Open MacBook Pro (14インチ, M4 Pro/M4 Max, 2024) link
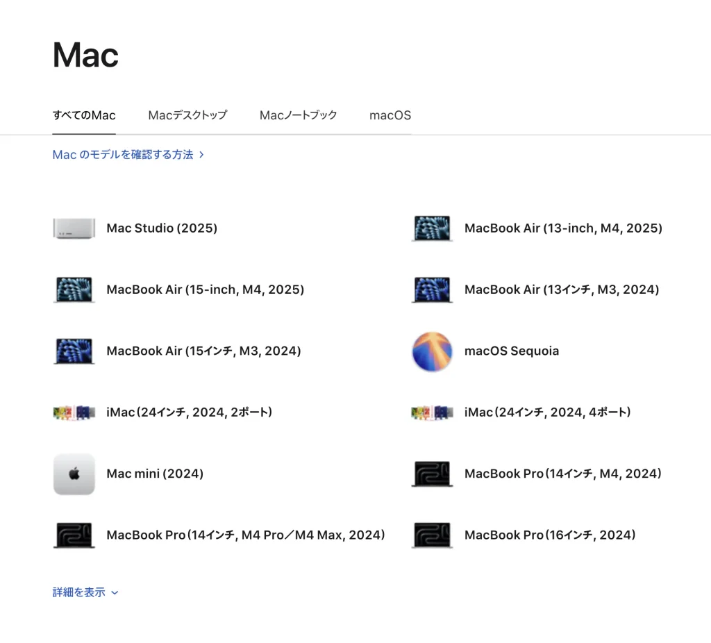 (x=246, y=535)
